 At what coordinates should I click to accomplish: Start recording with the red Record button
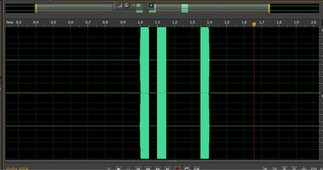point(177,168)
